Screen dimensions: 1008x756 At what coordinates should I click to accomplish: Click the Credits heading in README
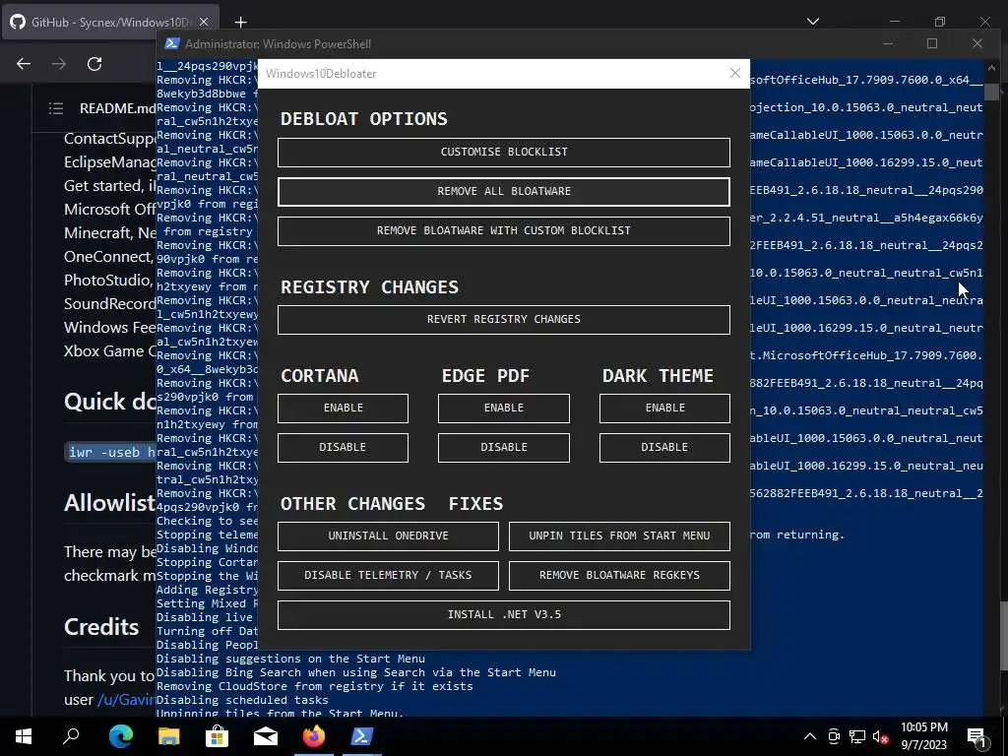pos(101,627)
